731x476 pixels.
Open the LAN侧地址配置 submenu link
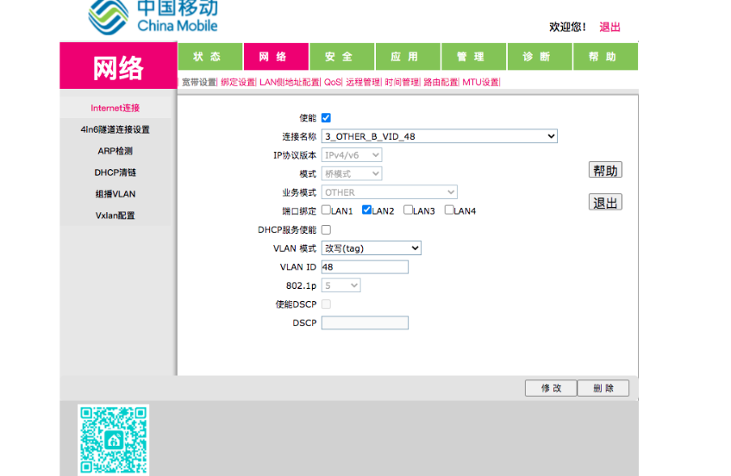pos(290,83)
